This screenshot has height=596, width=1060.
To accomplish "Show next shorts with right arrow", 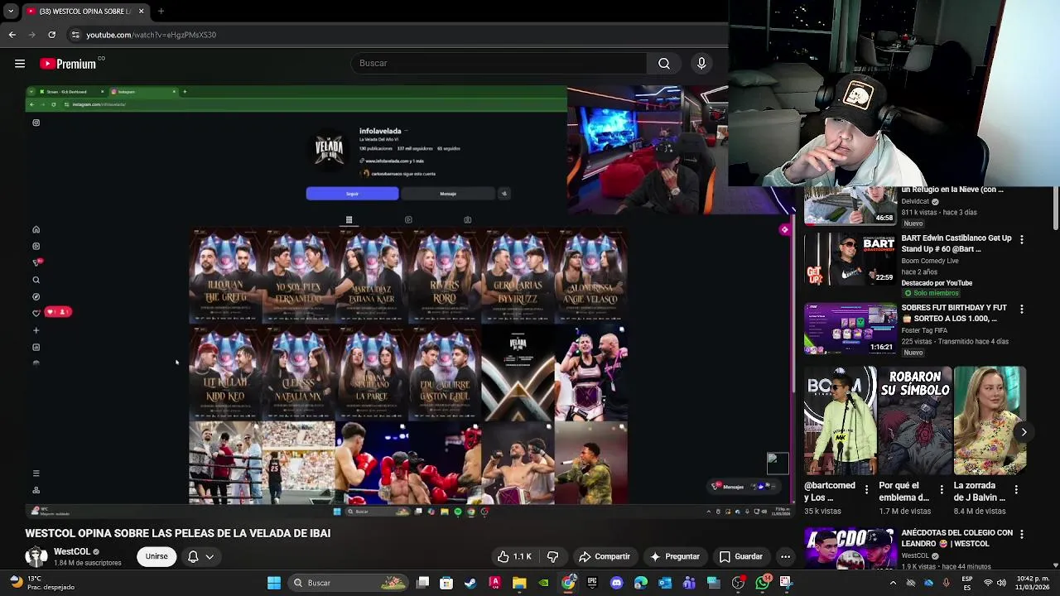I will pos(1024,432).
